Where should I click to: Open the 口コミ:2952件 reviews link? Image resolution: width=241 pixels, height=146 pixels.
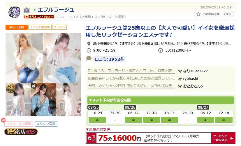click(x=109, y=59)
